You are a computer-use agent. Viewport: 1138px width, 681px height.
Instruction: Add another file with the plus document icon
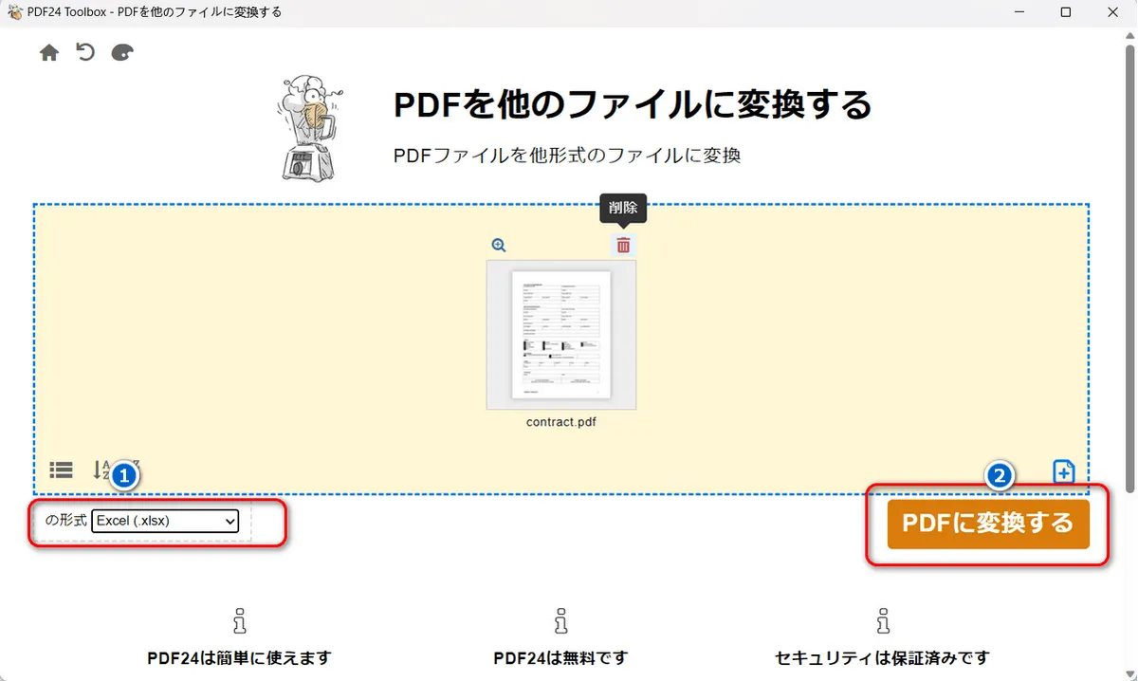point(1064,471)
